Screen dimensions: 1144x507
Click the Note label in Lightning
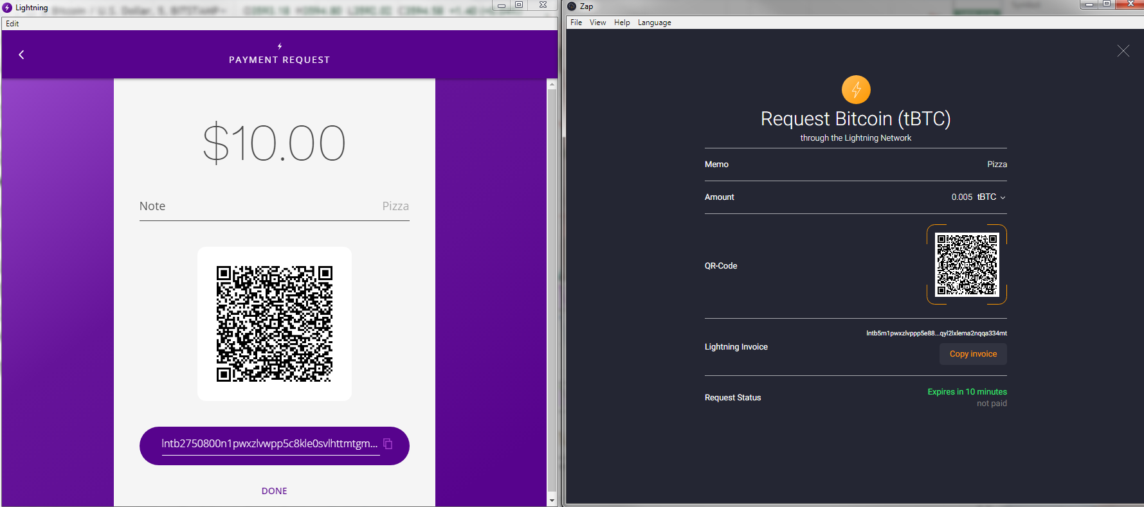pos(152,206)
